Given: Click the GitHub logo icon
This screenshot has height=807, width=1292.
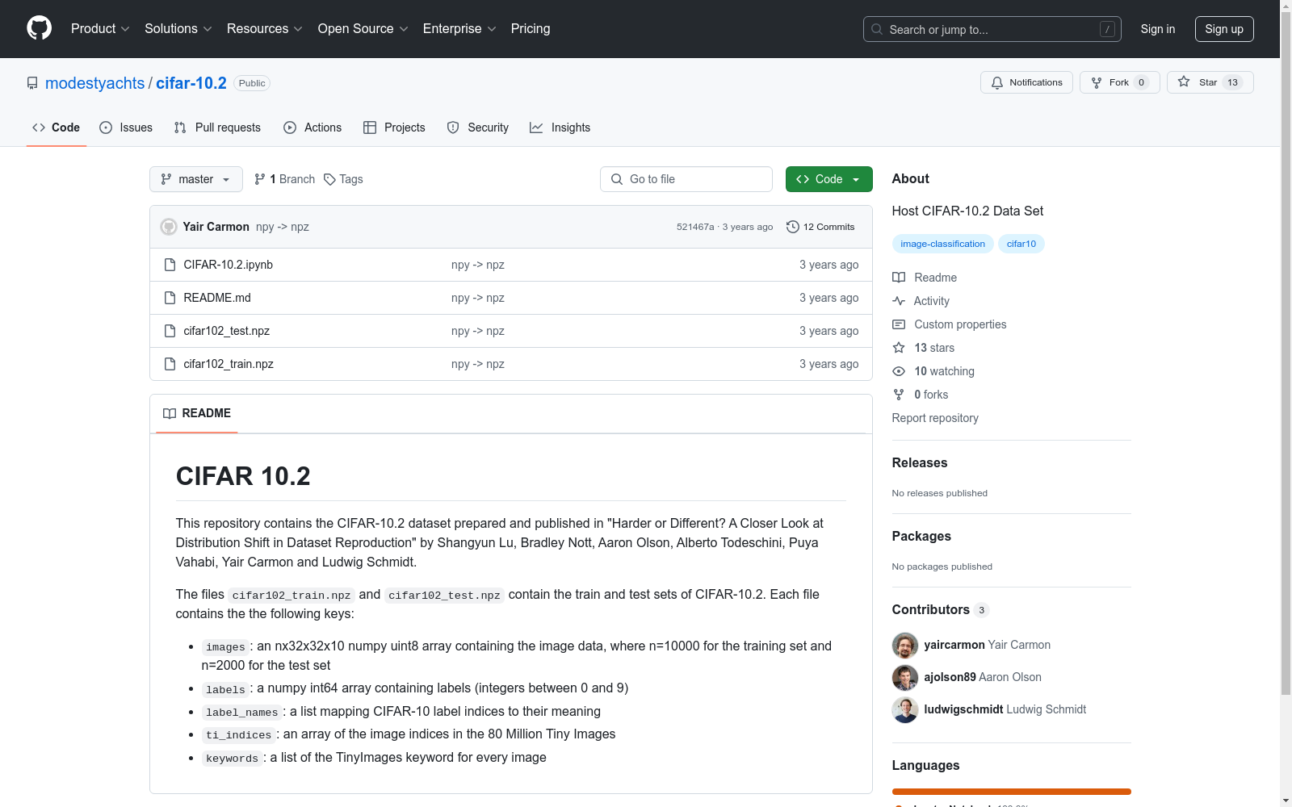Looking at the screenshot, I should pyautogui.click(x=39, y=28).
